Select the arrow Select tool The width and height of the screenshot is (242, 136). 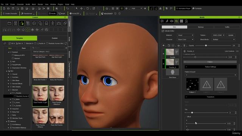pyautogui.click(x=77, y=8)
